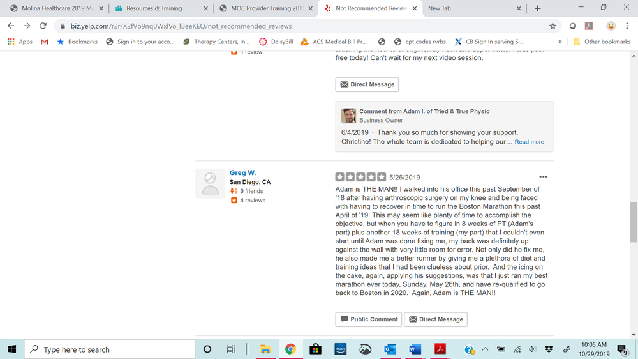Launch File Explorer from the taskbar
Viewport: 638px width, 359px height.
pyautogui.click(x=265, y=349)
